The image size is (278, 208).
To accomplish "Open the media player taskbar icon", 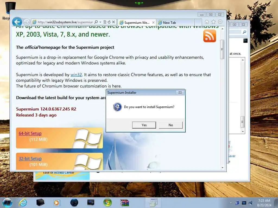I will coord(57,203).
